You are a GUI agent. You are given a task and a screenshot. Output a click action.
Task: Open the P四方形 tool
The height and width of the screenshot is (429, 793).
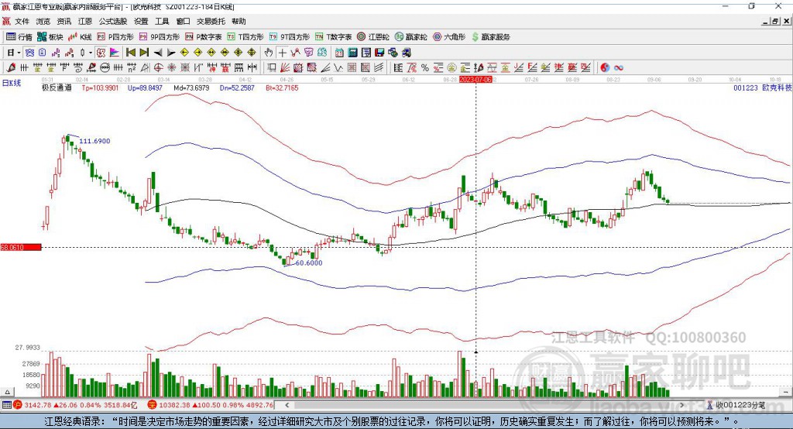[115, 37]
